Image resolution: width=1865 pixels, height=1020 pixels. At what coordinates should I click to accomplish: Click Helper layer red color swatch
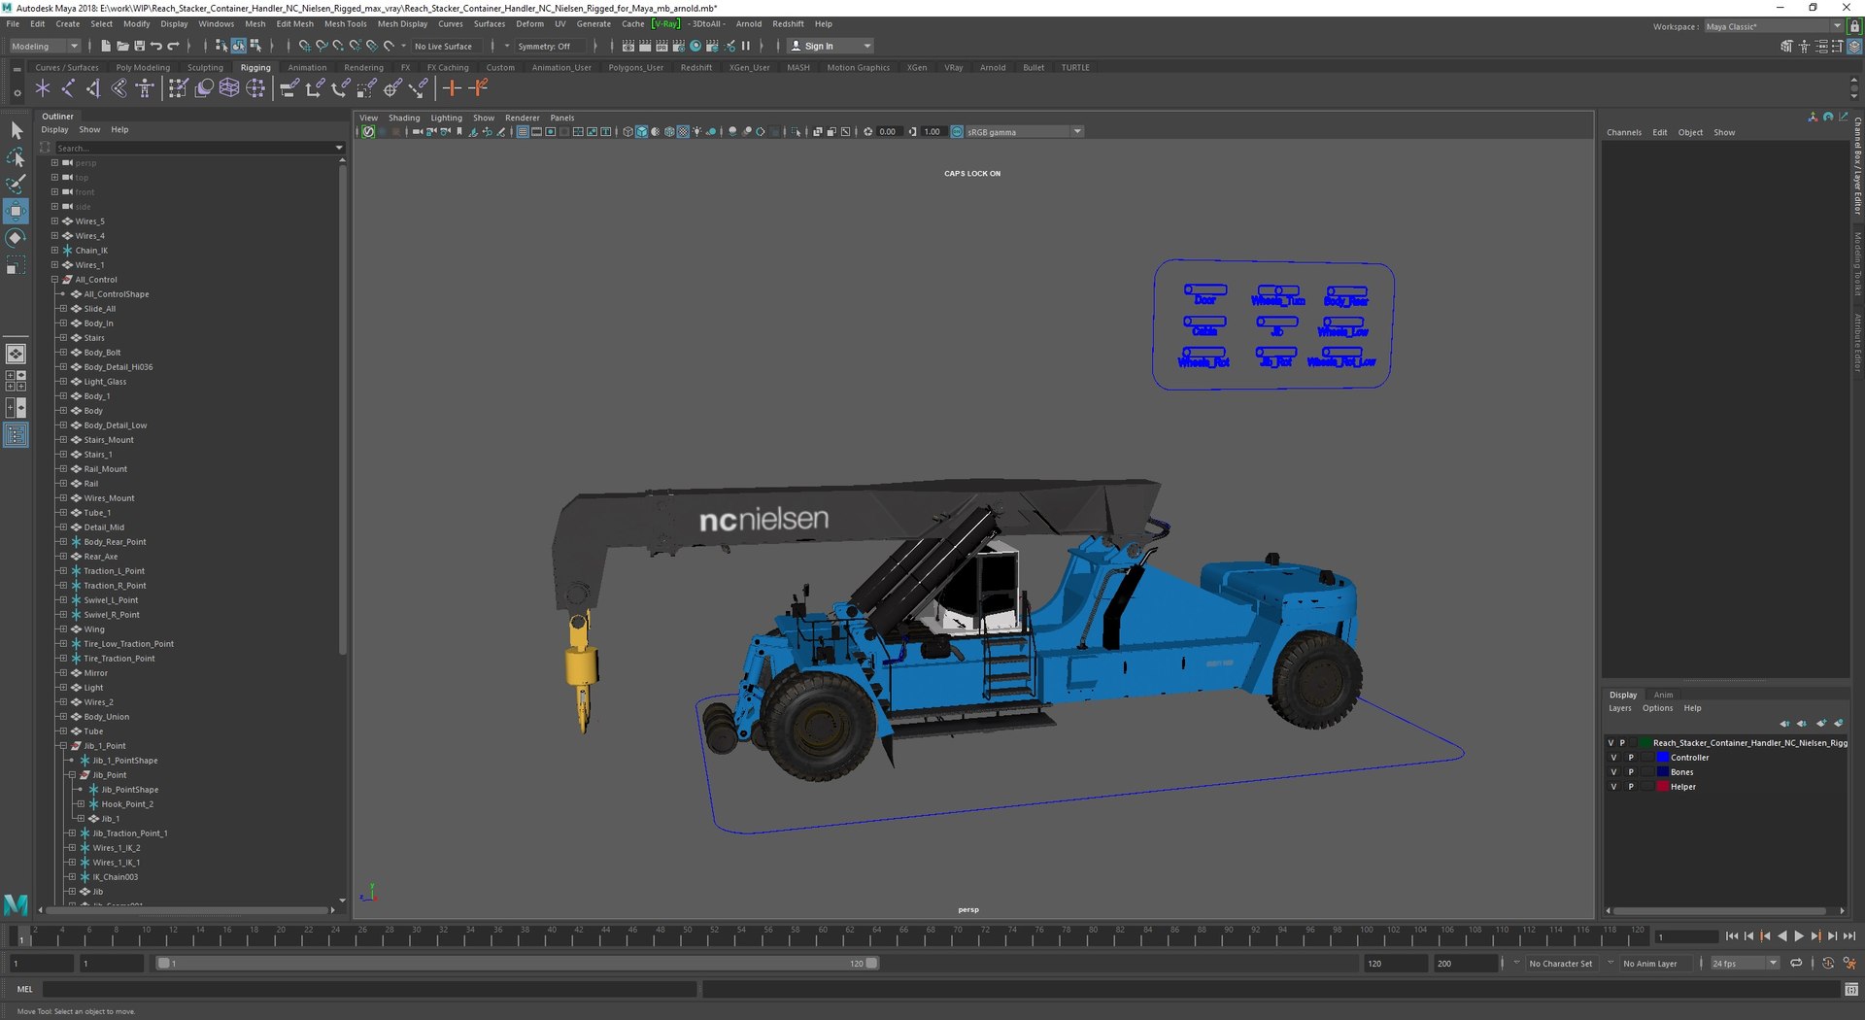(x=1662, y=787)
